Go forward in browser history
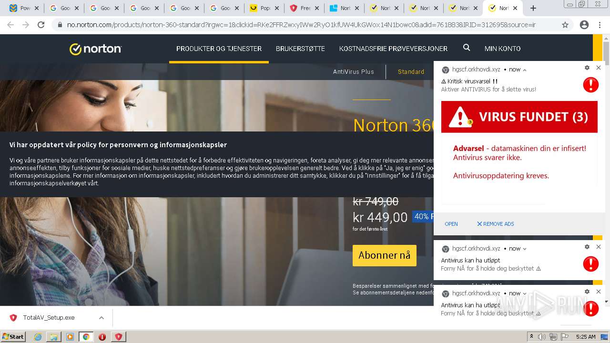610x343 pixels. (26, 25)
